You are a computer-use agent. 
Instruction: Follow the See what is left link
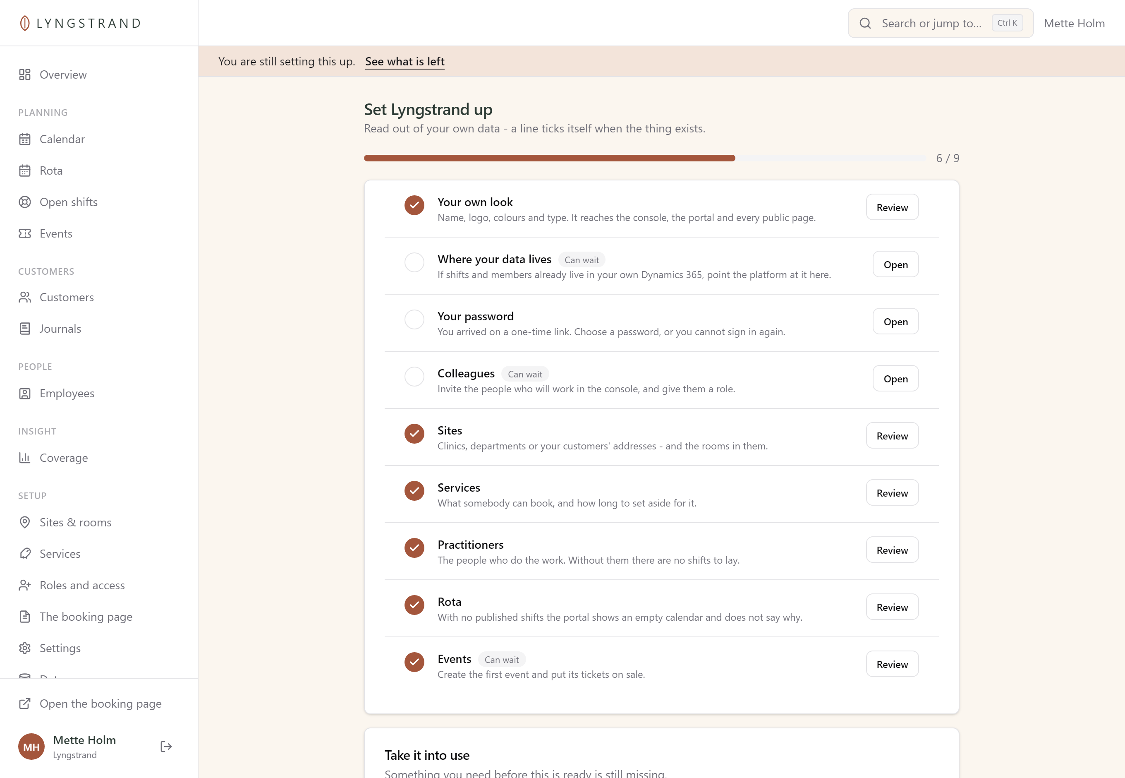tap(405, 61)
